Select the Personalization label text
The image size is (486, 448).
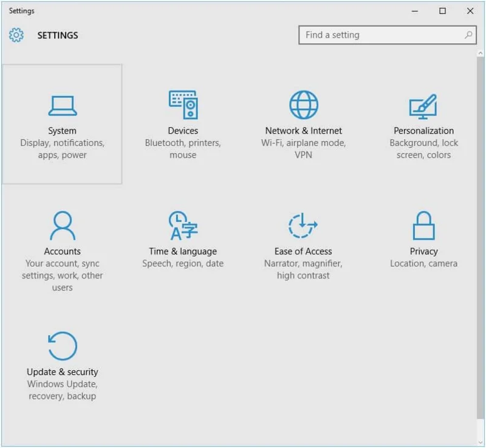tap(423, 131)
